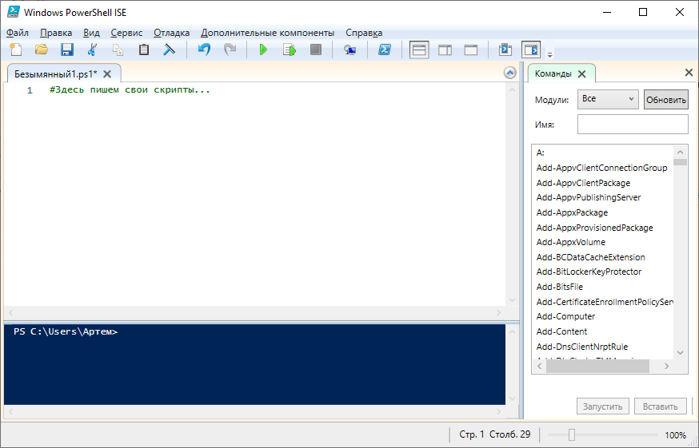Click the 100% zoom value in status bar
The height and width of the screenshot is (448, 699).
tap(675, 435)
